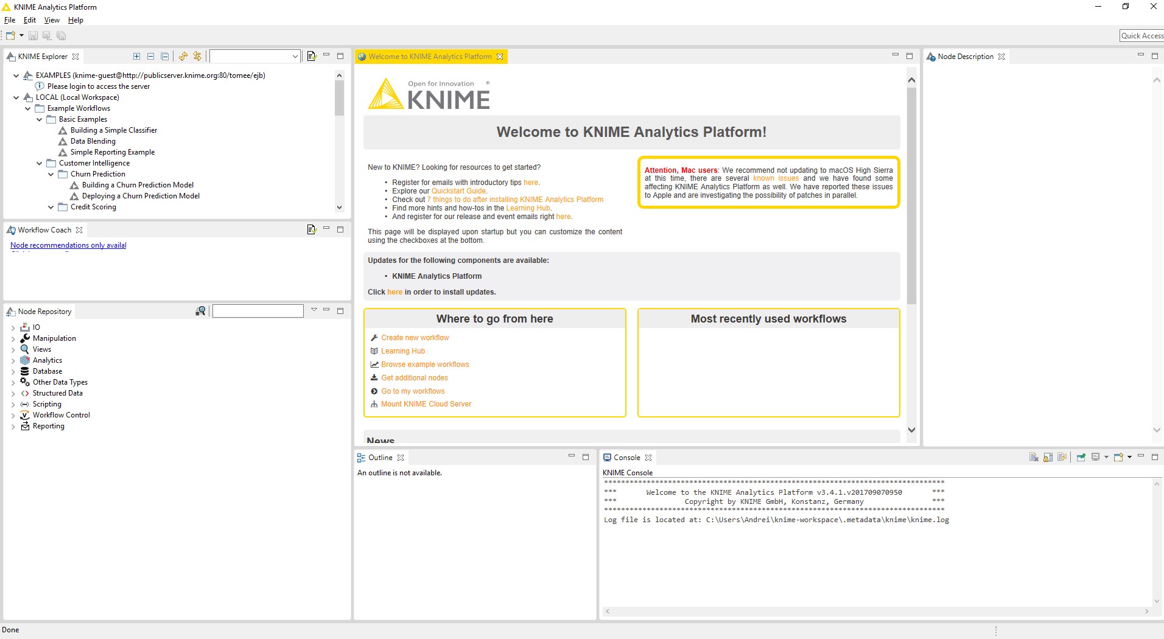Click Get additional nodes link
Screen dimensions: 1164x639
coord(415,378)
